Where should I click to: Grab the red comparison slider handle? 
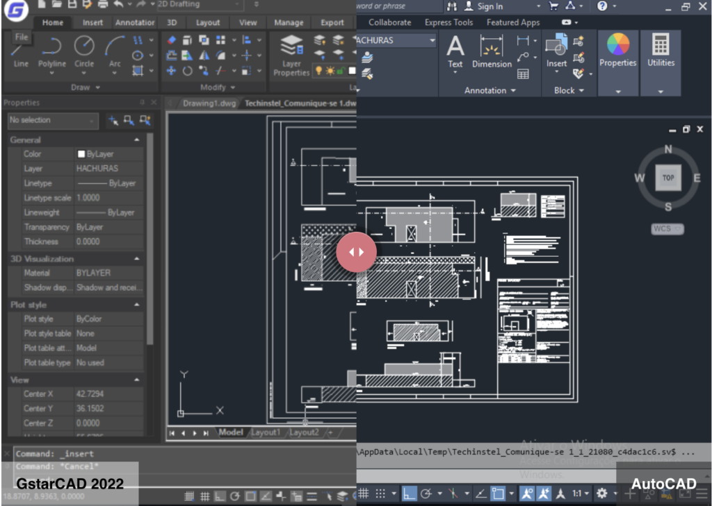357,252
